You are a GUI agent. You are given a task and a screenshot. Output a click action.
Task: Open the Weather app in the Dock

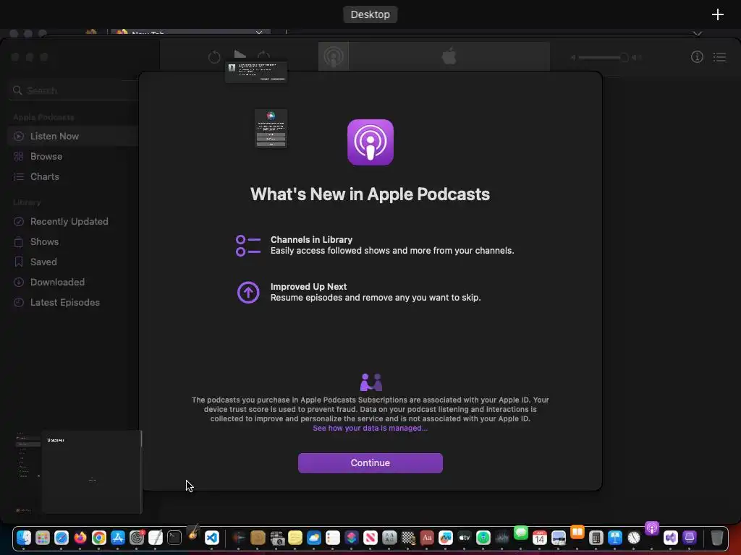(x=314, y=538)
